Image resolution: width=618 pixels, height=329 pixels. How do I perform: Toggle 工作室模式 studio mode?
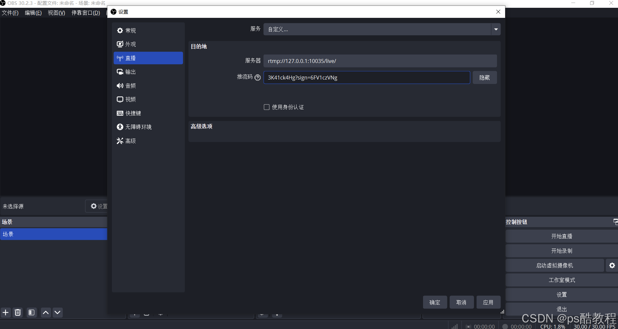point(562,280)
